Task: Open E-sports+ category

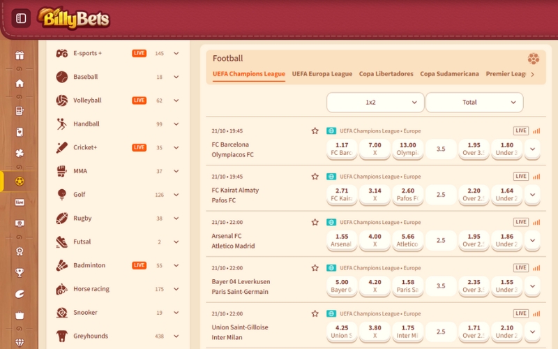Action: pos(118,54)
